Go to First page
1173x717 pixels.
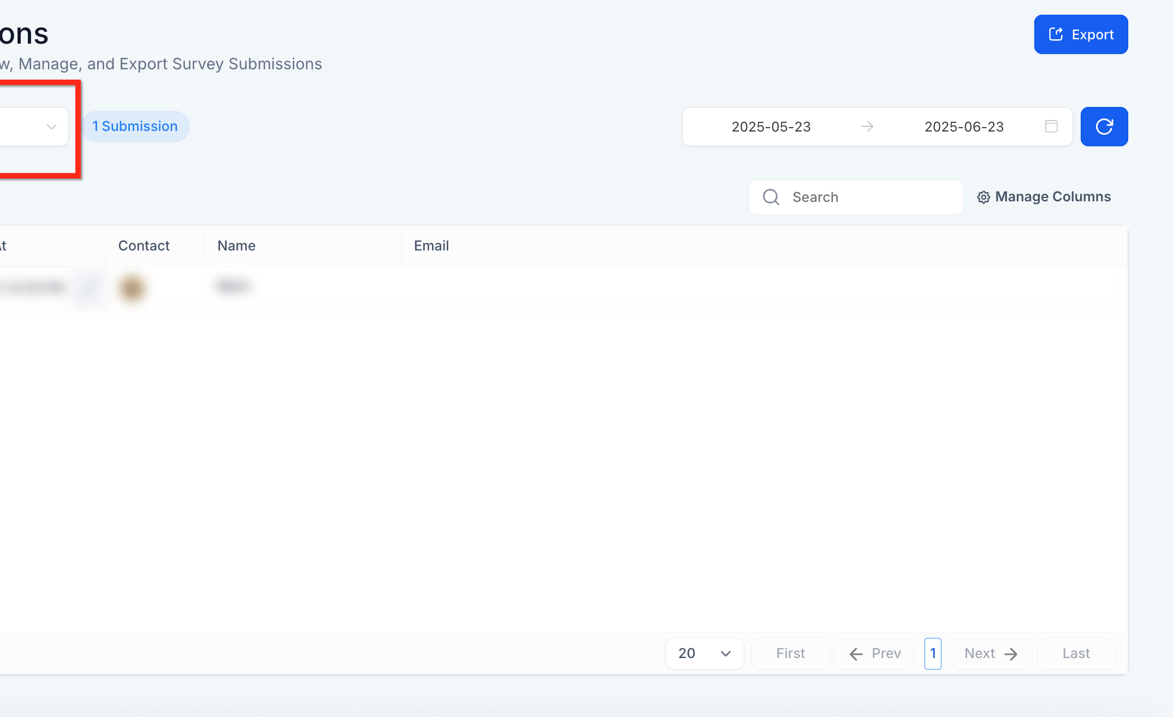pos(790,653)
